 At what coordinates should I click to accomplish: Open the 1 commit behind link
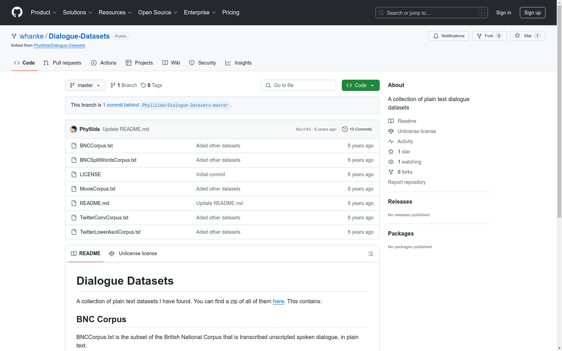click(x=121, y=105)
